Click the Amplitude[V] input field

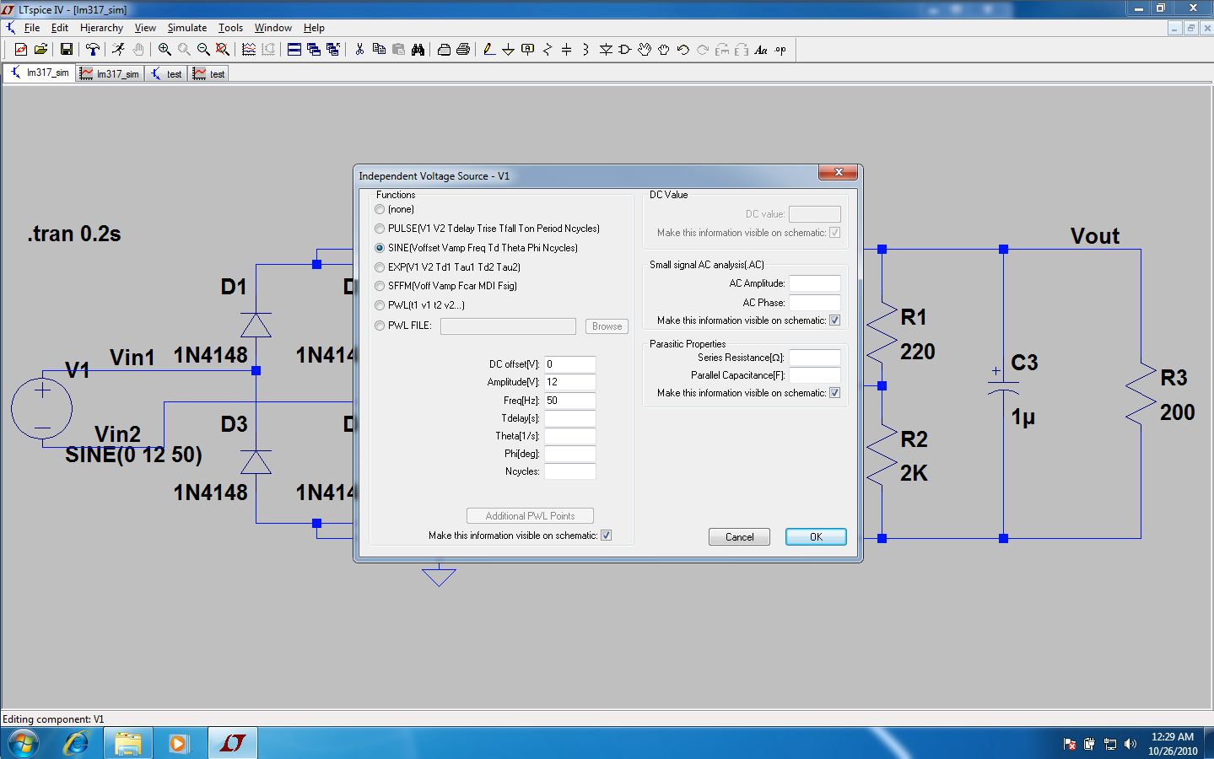(x=570, y=382)
